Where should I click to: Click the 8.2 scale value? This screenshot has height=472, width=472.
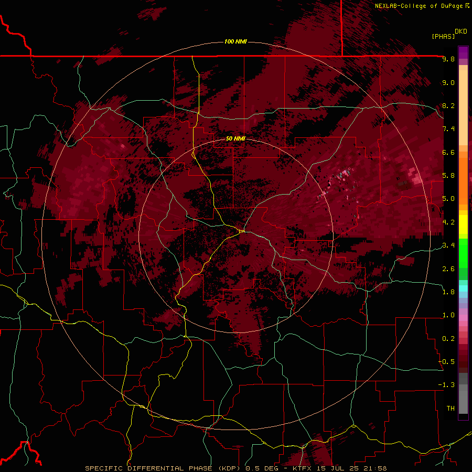[448, 105]
